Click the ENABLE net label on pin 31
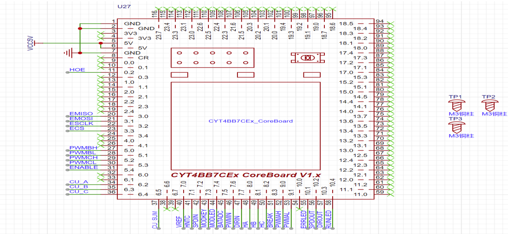 [x=83, y=167]
